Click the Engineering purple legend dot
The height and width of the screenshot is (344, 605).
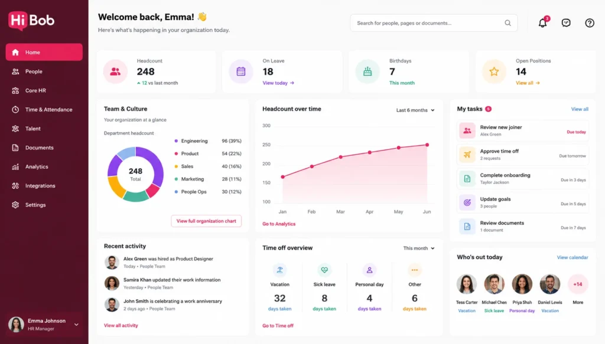point(176,141)
